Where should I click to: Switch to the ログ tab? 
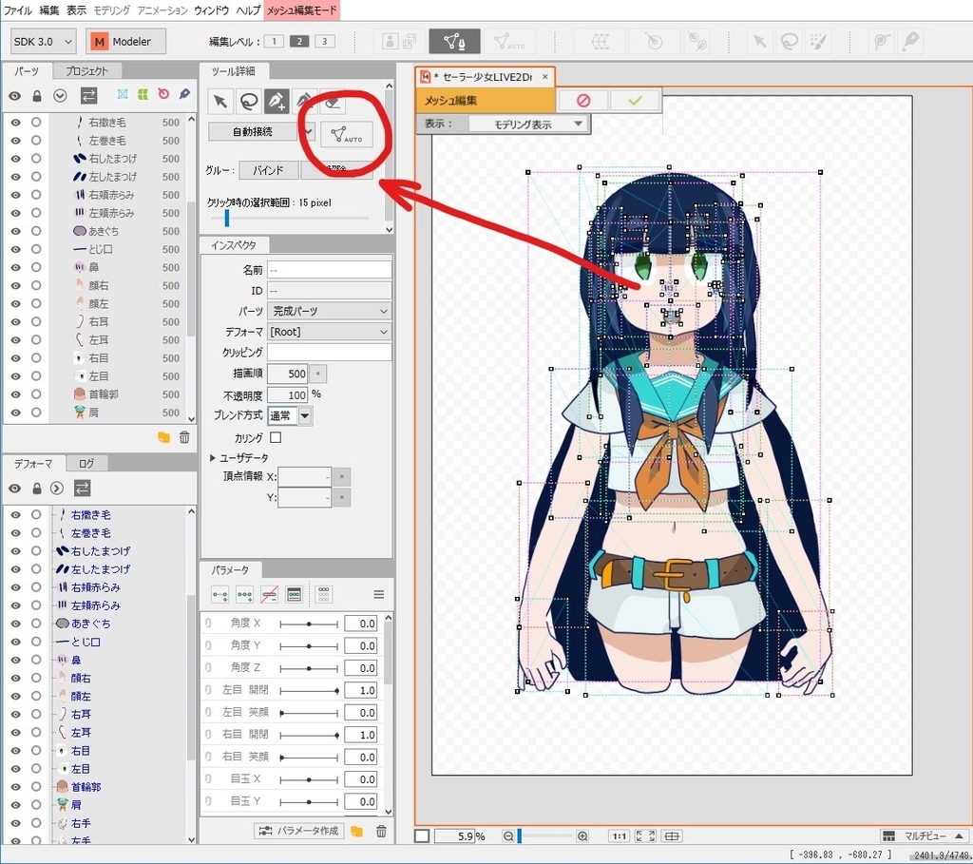point(86,463)
